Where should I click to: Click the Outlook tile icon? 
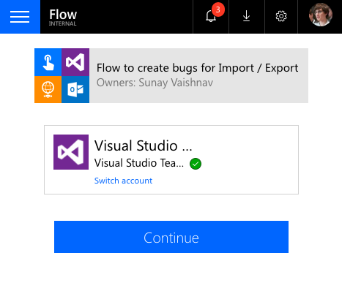point(75,89)
